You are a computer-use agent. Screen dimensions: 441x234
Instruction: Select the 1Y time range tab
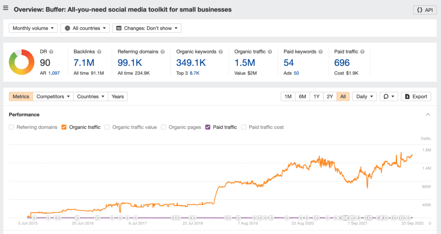click(317, 96)
